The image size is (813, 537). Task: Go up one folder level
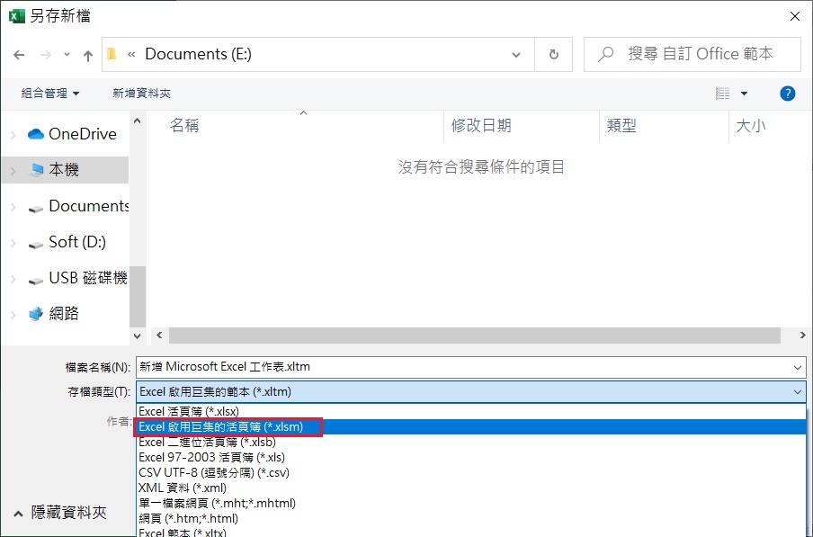[x=88, y=55]
